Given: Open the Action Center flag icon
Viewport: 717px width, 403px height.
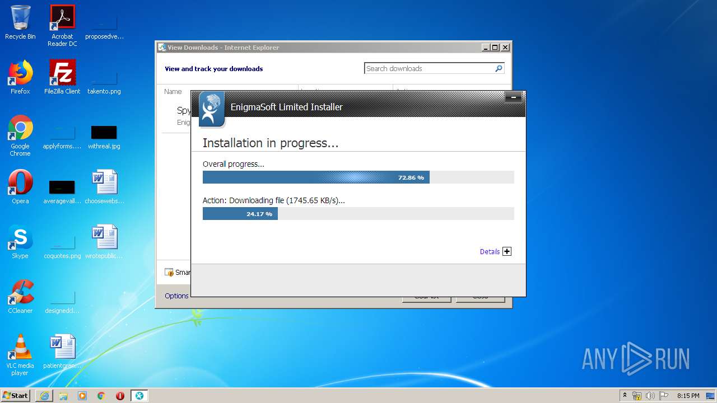Looking at the screenshot, I should 664,396.
